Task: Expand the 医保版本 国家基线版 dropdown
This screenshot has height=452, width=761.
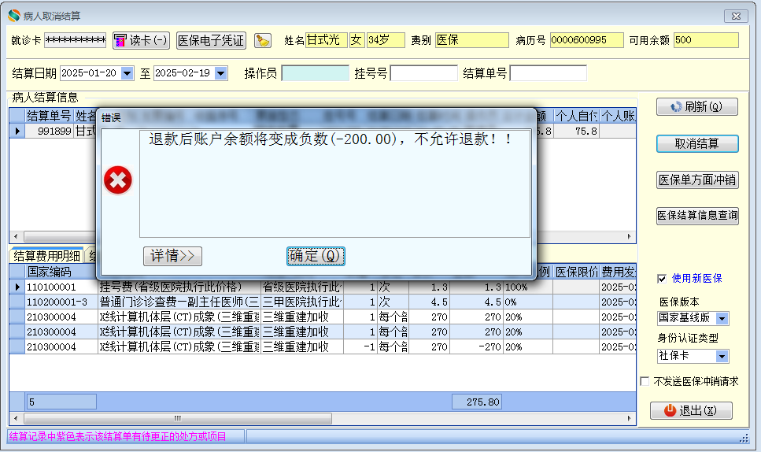Action: click(722, 318)
